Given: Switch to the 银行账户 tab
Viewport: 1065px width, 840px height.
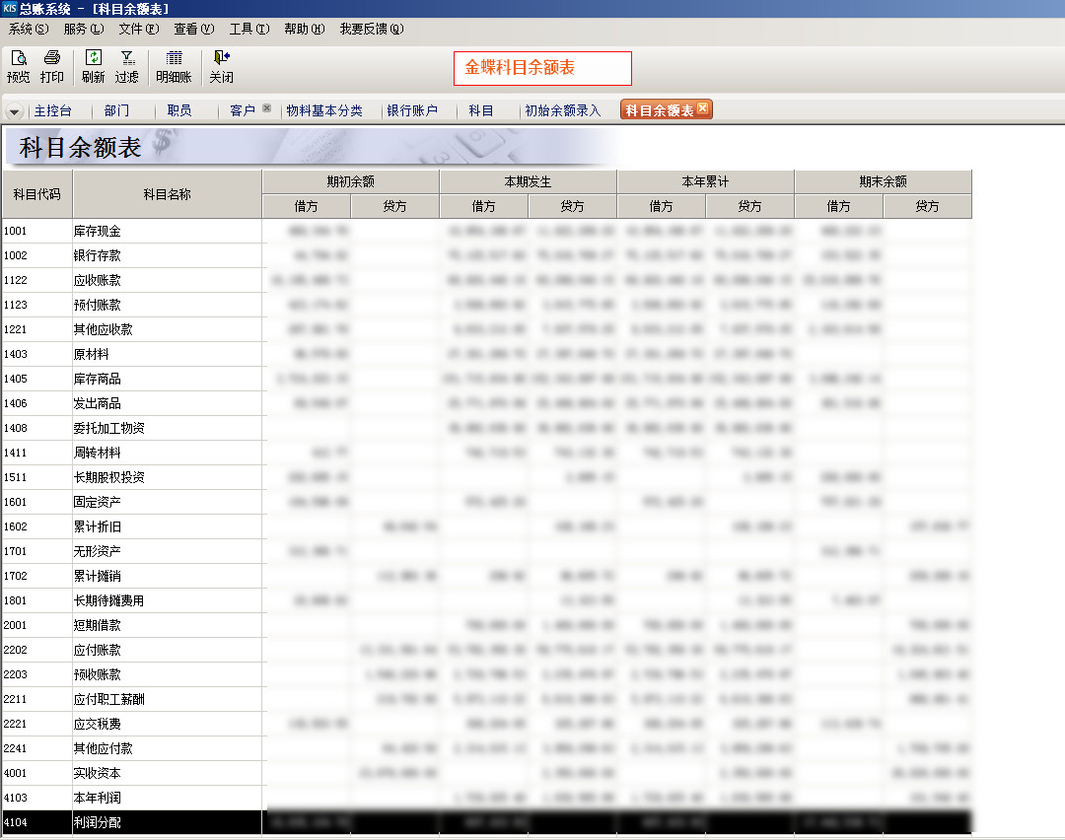Looking at the screenshot, I should 412,111.
